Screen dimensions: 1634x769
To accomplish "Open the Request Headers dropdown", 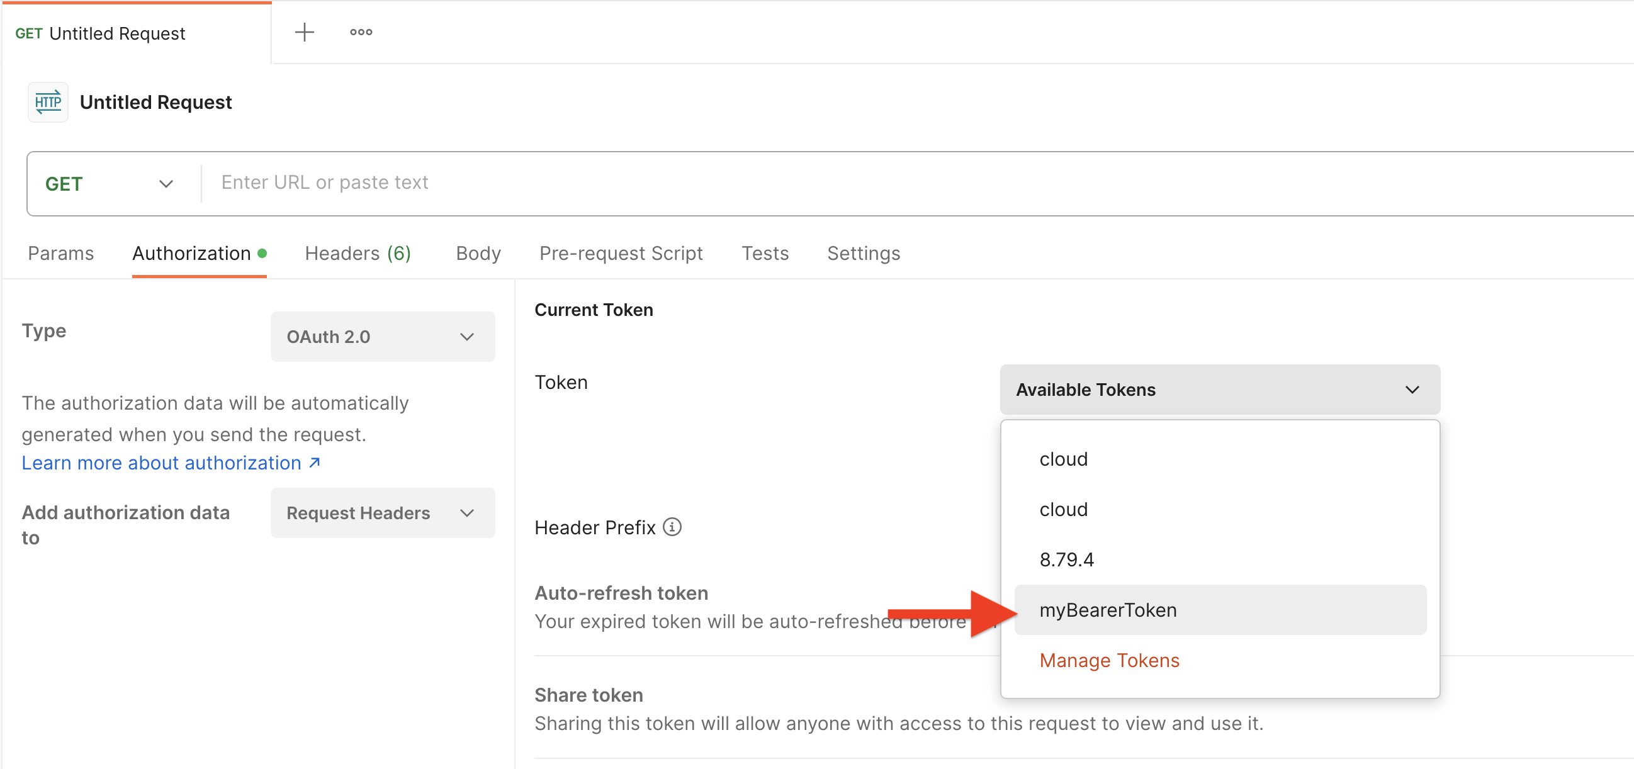I will pyautogui.click(x=382, y=512).
